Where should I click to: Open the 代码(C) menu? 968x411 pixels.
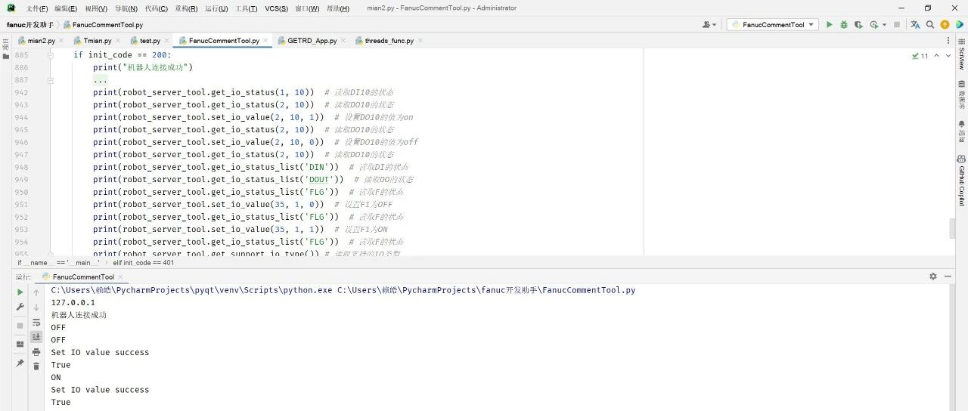click(x=156, y=8)
